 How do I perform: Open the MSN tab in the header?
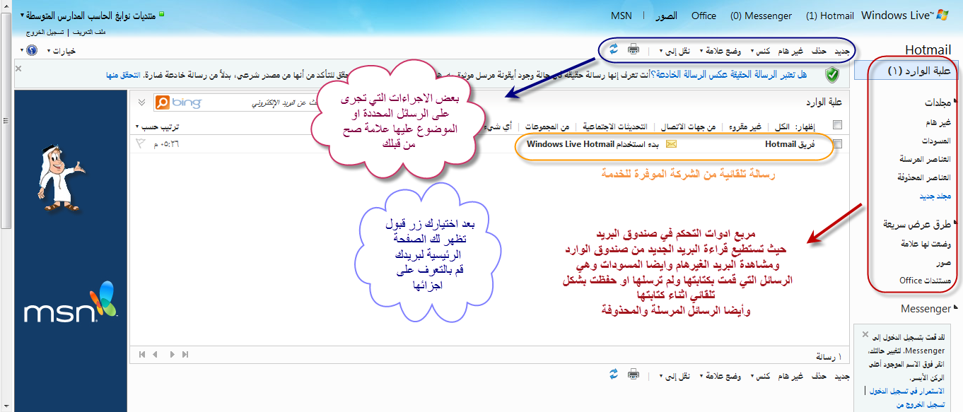point(621,16)
